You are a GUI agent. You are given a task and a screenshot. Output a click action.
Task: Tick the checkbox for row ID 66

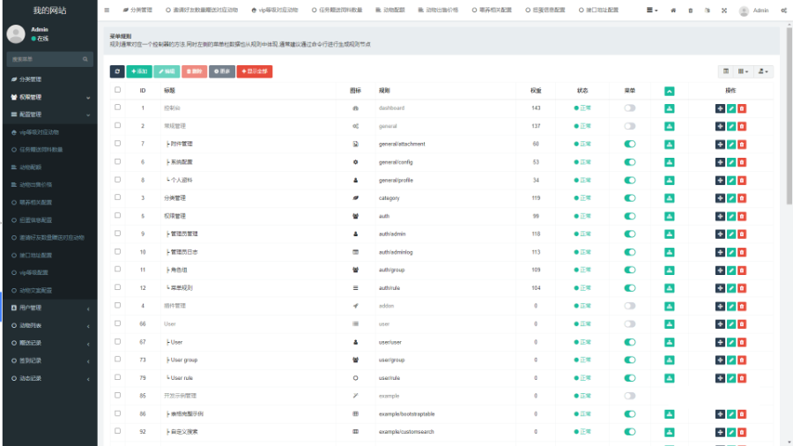(118, 324)
